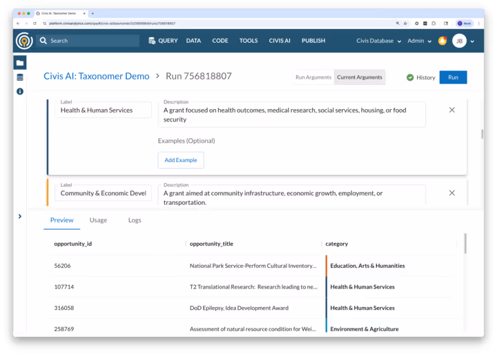Expand the left sidebar chevron
The image size is (497, 354).
tap(20, 217)
